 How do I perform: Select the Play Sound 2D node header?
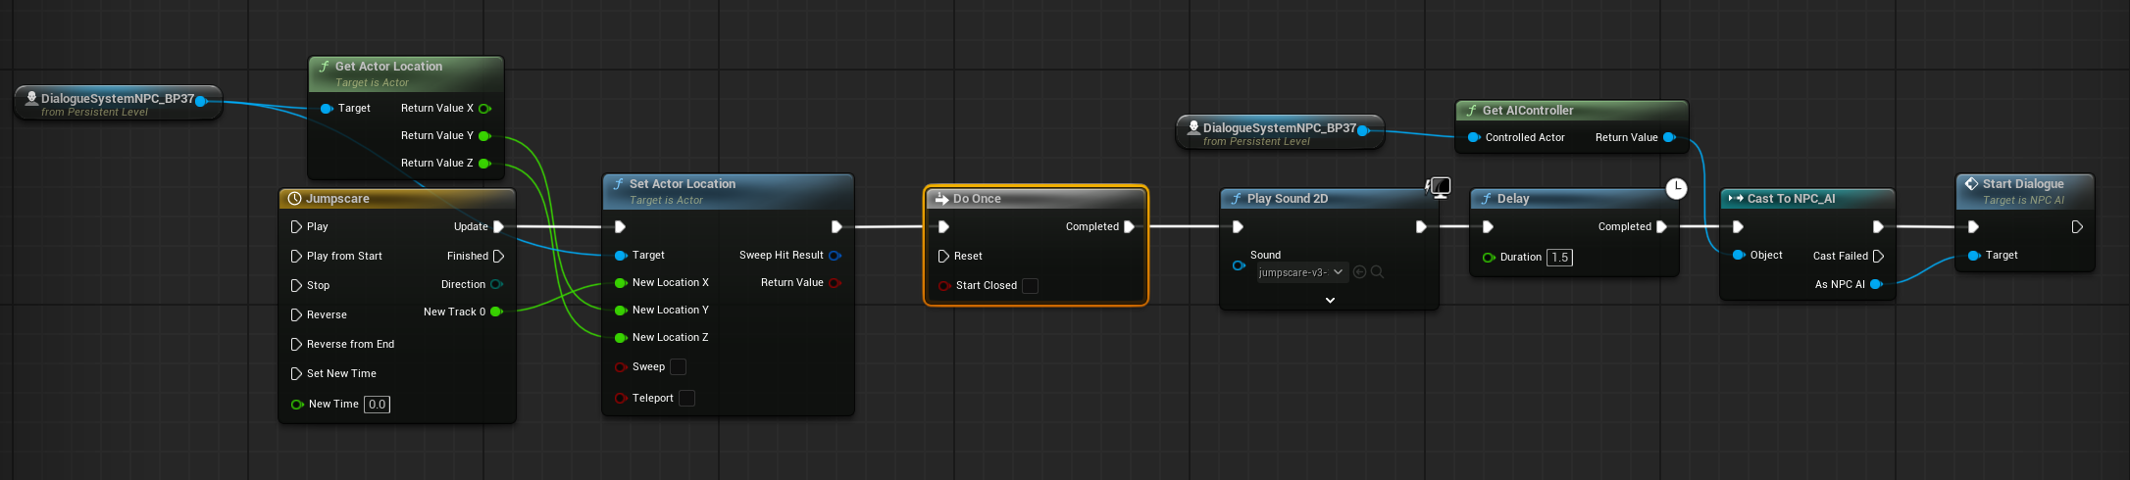(1329, 199)
